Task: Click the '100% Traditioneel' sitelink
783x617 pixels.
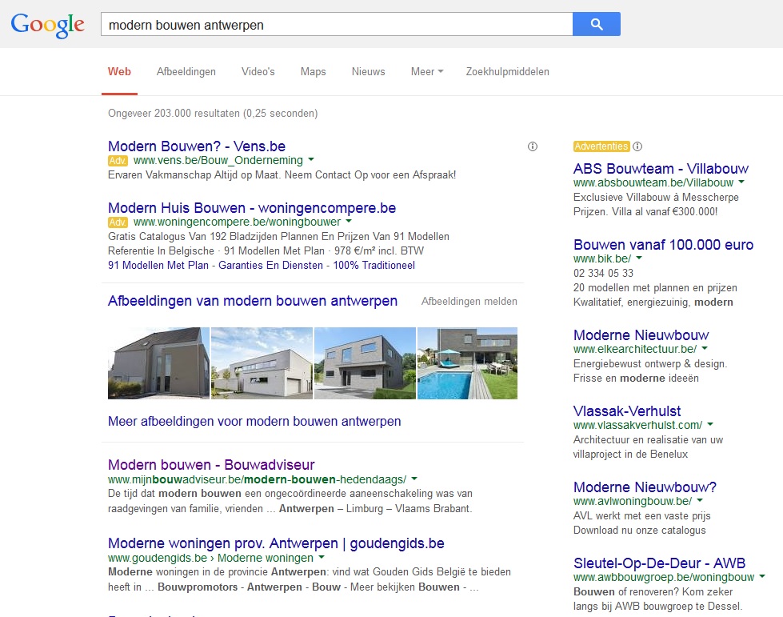Action: (374, 265)
